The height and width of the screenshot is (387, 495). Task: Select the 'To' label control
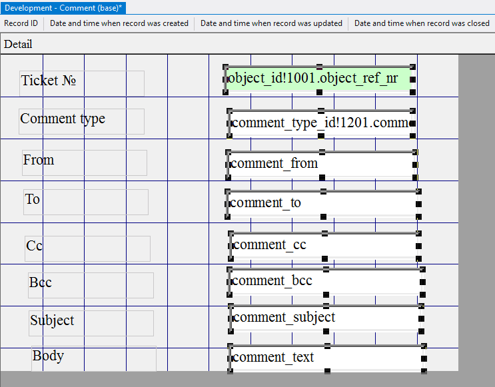click(85, 201)
